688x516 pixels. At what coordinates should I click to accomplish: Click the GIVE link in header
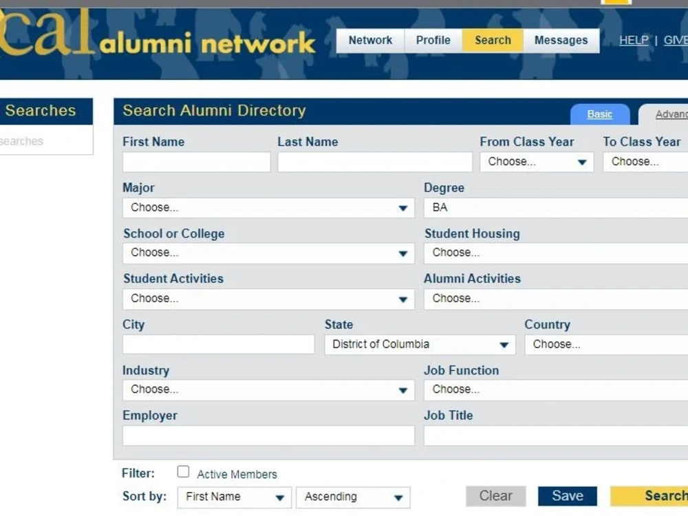click(676, 41)
